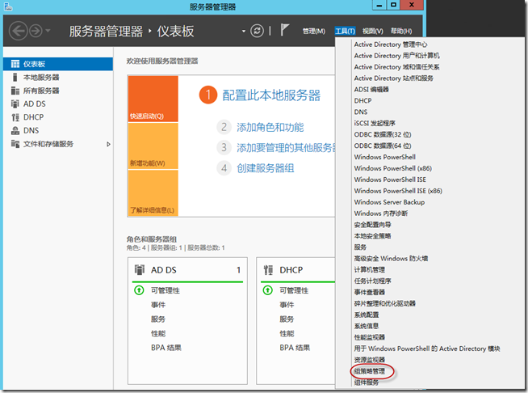Viewport: 528px width, 393px height.
Task: Open the 管理(M) menu
Action: click(314, 31)
